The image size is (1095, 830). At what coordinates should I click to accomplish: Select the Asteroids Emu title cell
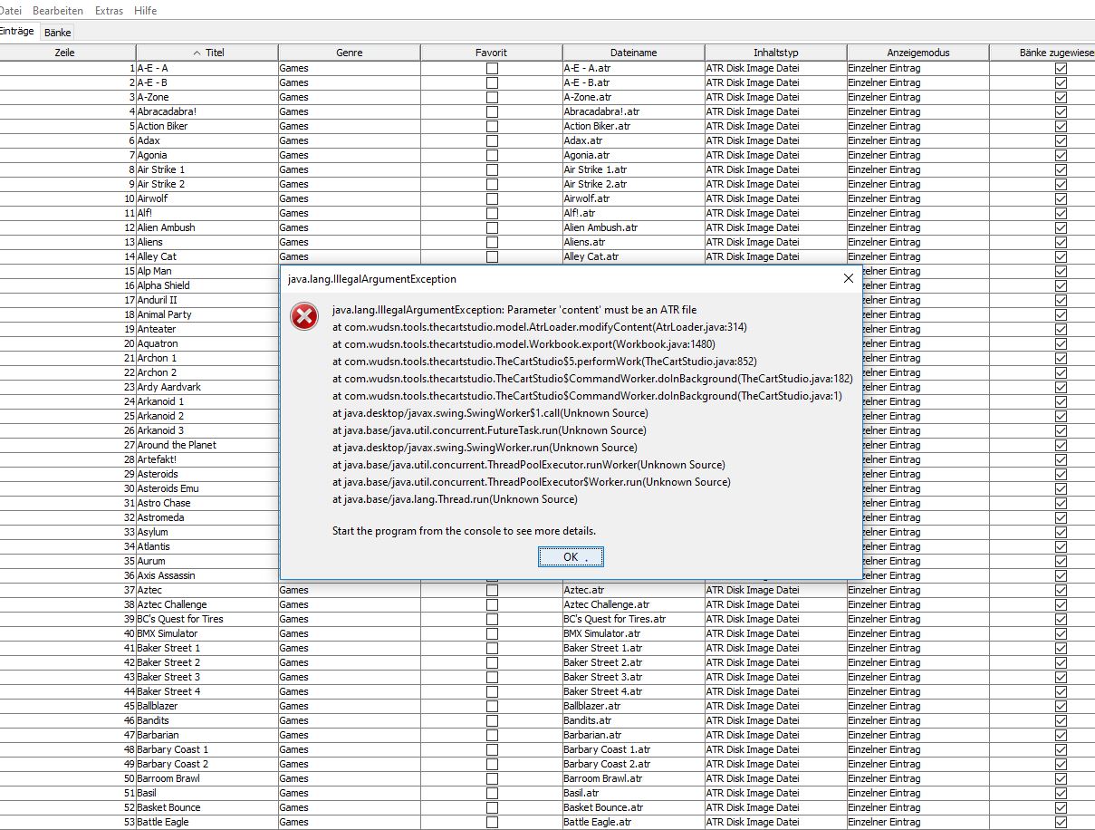pos(207,488)
